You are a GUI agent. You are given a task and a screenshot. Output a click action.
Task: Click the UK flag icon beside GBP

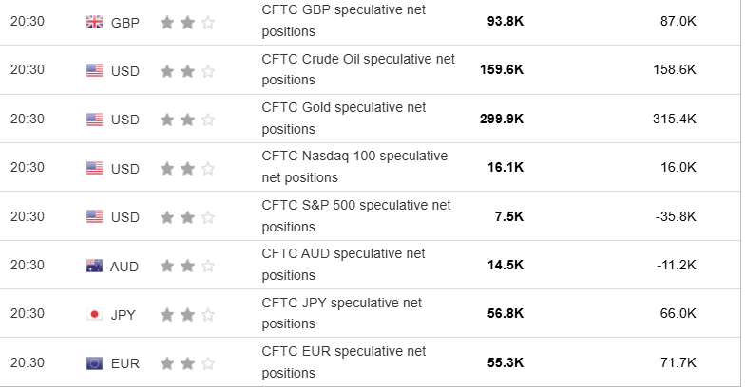click(x=94, y=22)
